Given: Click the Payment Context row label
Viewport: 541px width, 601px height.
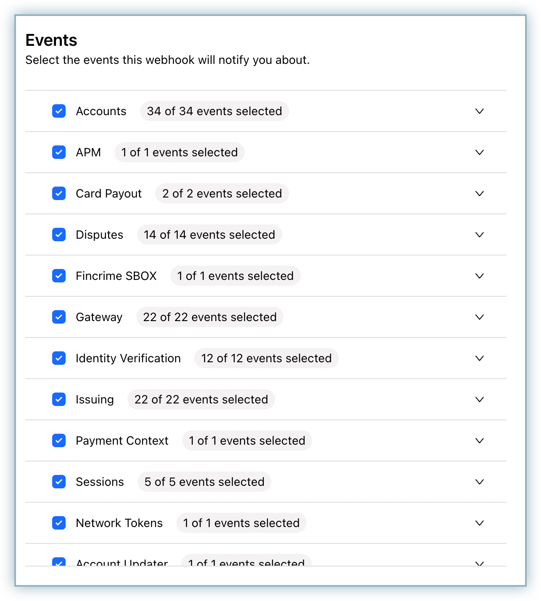Looking at the screenshot, I should (x=122, y=440).
